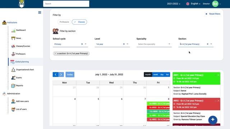
Task: Open the Dashboard sidebar item
Action: (x=18, y=30)
